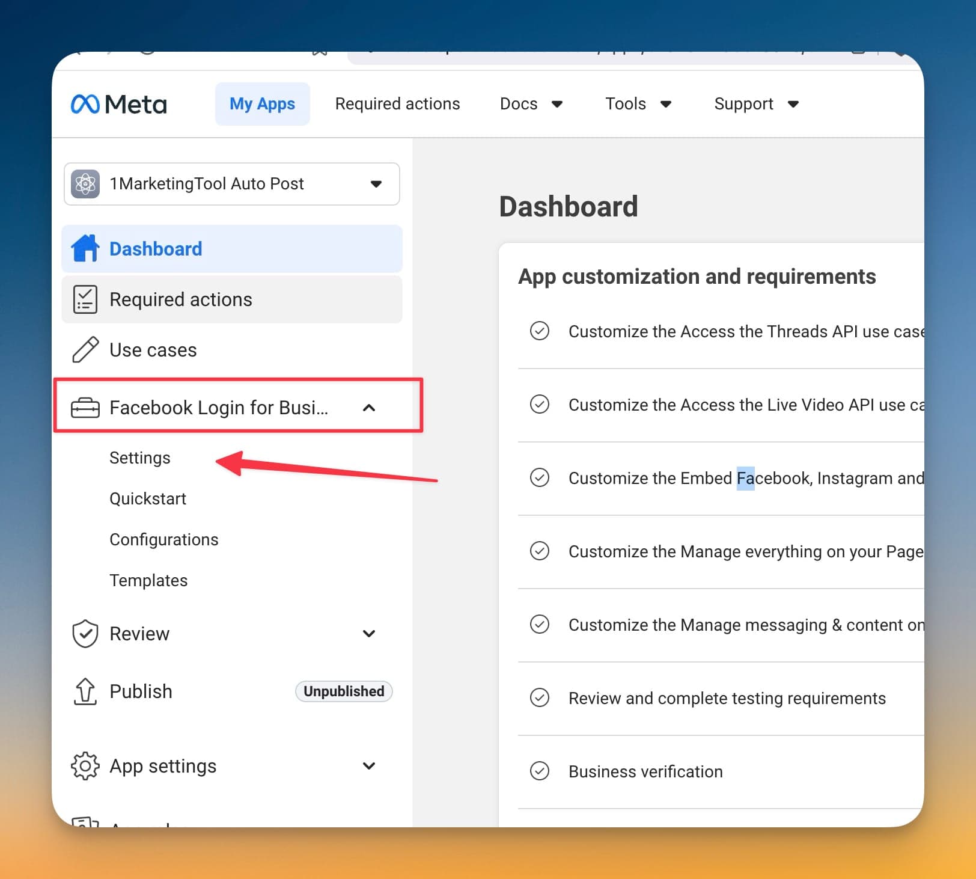The height and width of the screenshot is (879, 976).
Task: Open Customize the Access the Live Video API item
Action: tap(746, 405)
